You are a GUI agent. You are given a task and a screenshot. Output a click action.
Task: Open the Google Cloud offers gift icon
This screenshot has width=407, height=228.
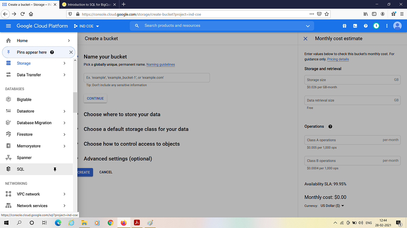click(x=344, y=26)
